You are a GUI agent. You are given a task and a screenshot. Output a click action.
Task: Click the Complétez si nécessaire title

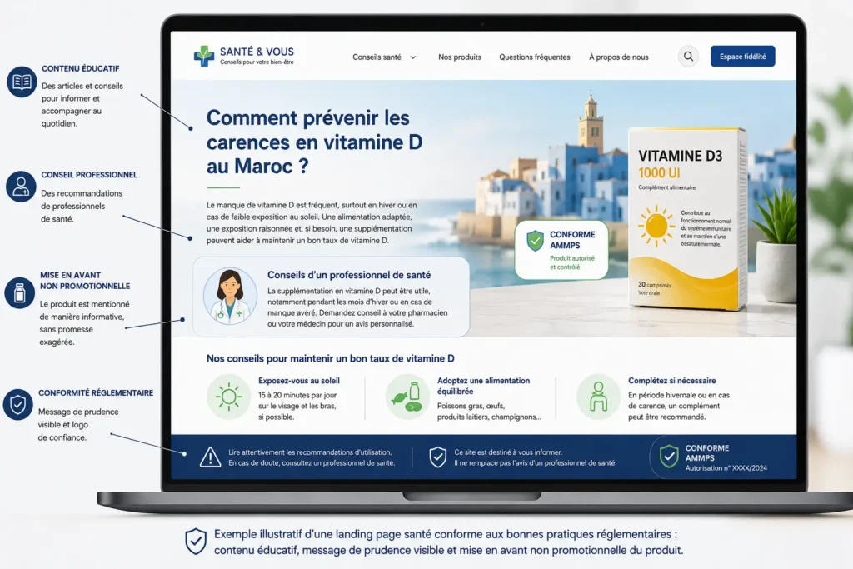(672, 381)
